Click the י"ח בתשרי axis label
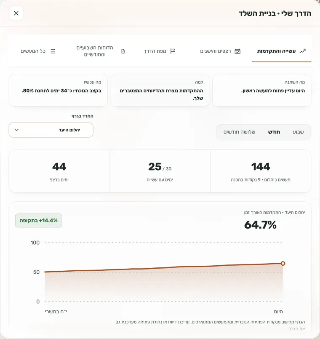The width and height of the screenshot is (320, 339). point(56,312)
